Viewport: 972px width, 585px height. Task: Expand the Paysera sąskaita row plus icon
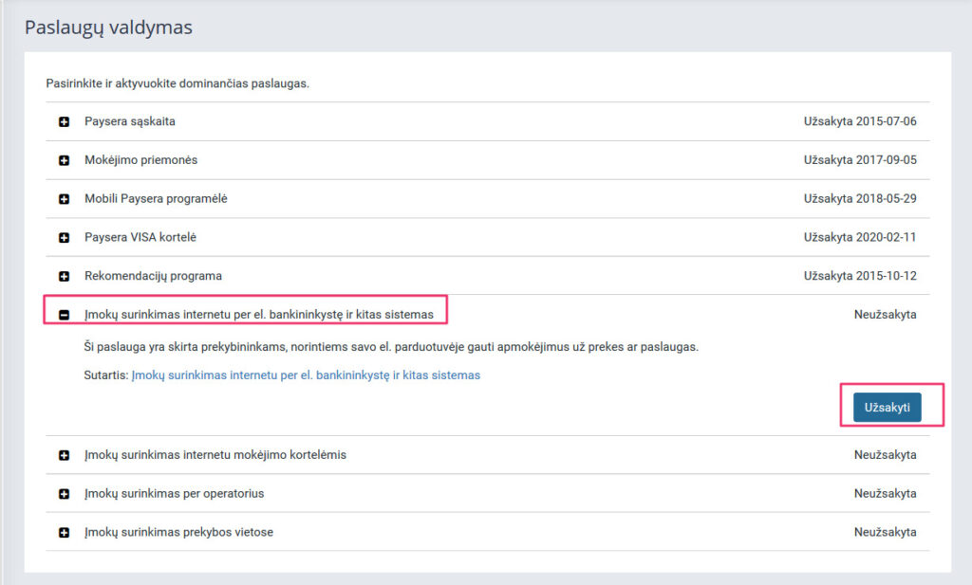coord(64,122)
